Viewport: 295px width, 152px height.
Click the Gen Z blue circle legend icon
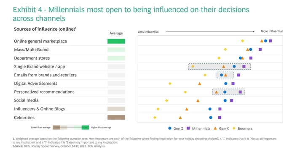(170, 128)
